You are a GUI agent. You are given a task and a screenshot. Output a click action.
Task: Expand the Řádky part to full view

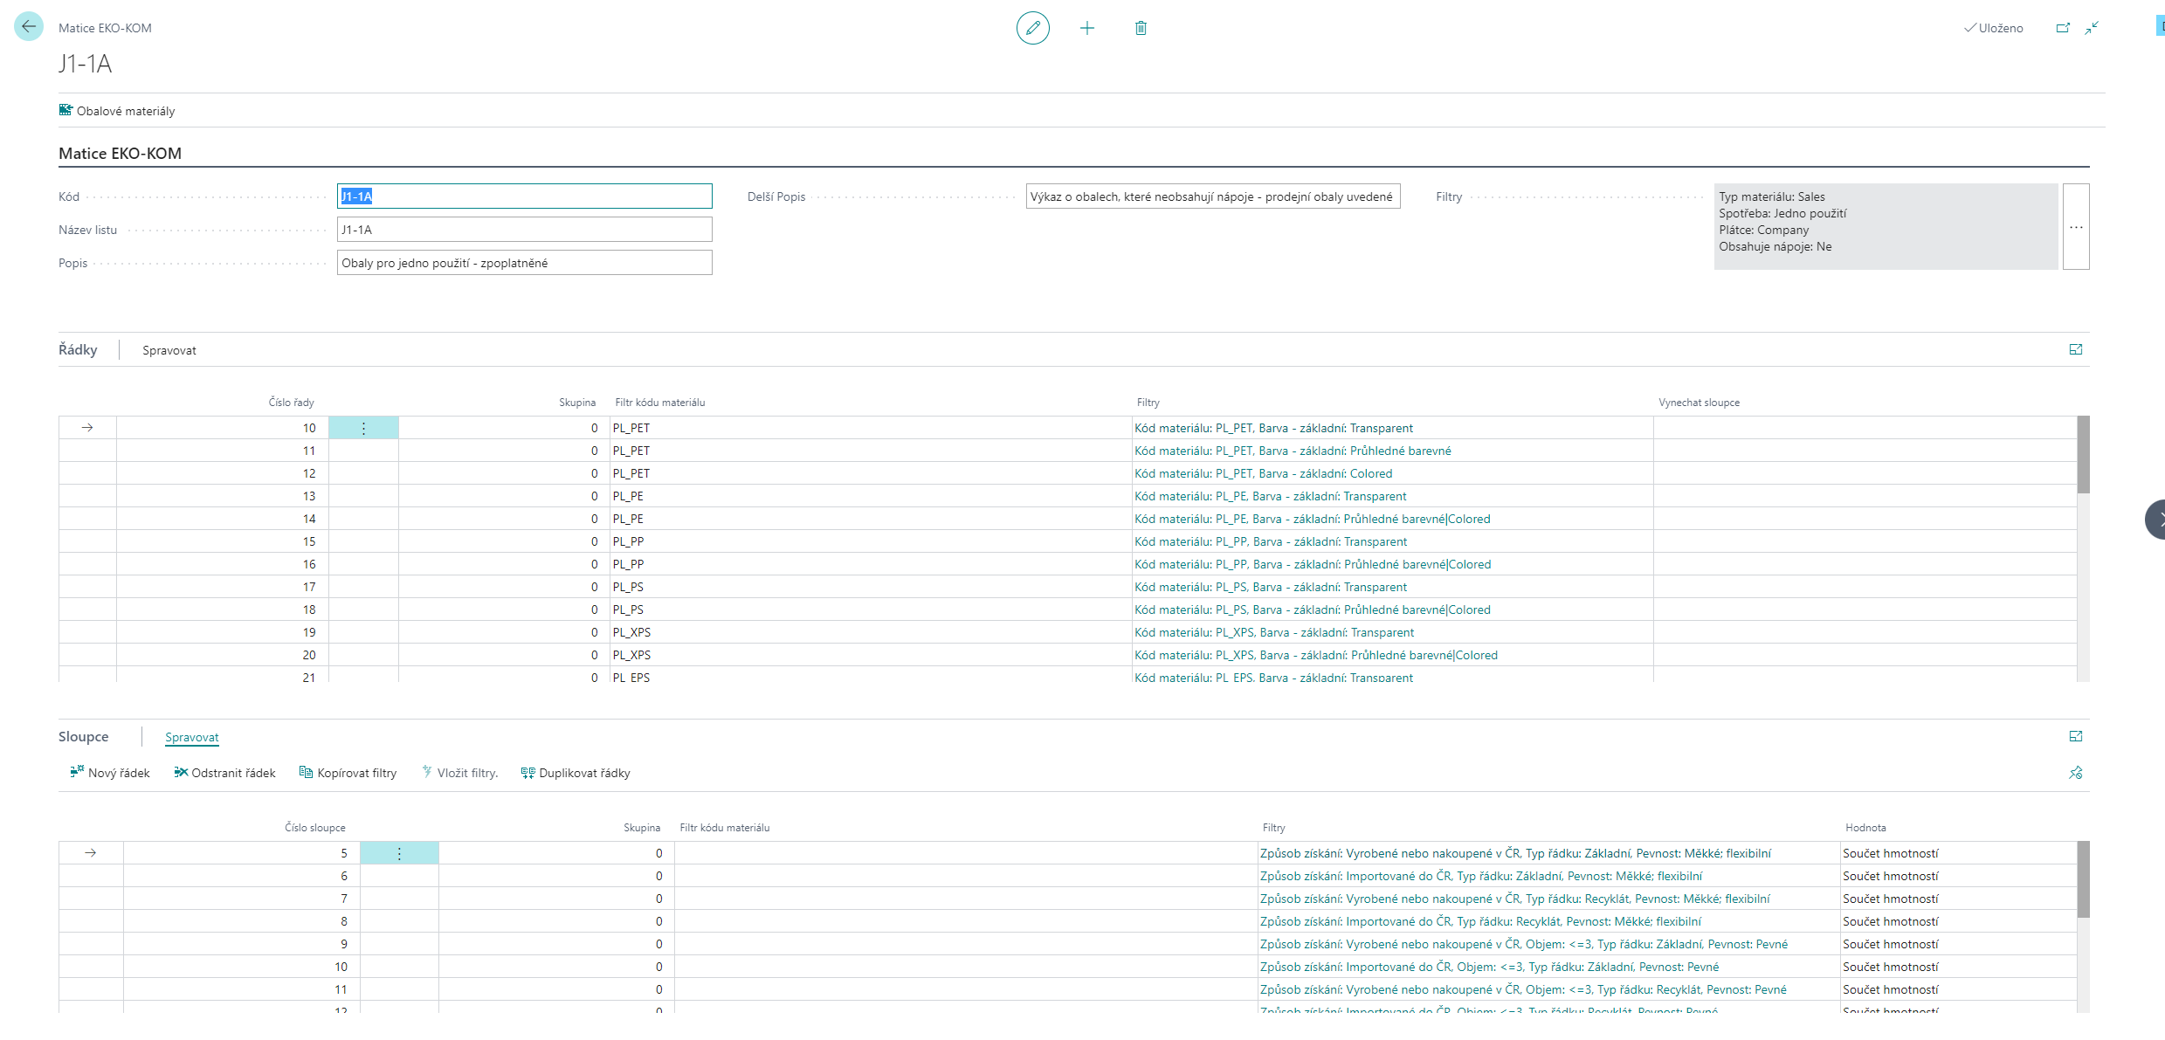click(2076, 349)
